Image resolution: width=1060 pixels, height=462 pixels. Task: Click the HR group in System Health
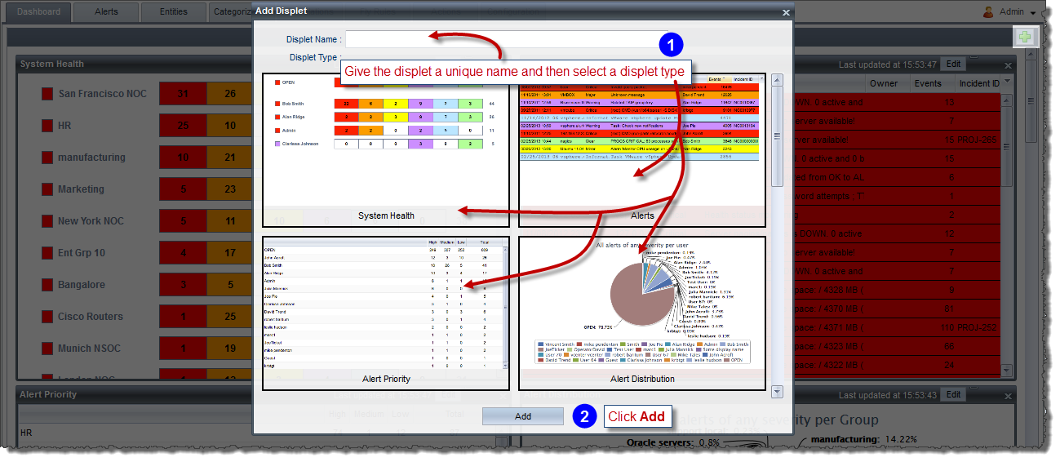click(x=65, y=126)
